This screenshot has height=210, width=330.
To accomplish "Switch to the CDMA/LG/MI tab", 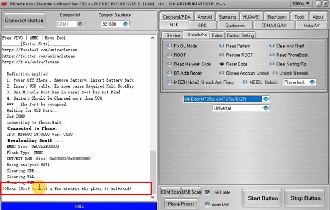I will 274,26.
